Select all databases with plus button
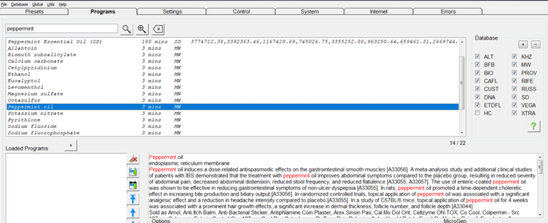 click(523, 44)
